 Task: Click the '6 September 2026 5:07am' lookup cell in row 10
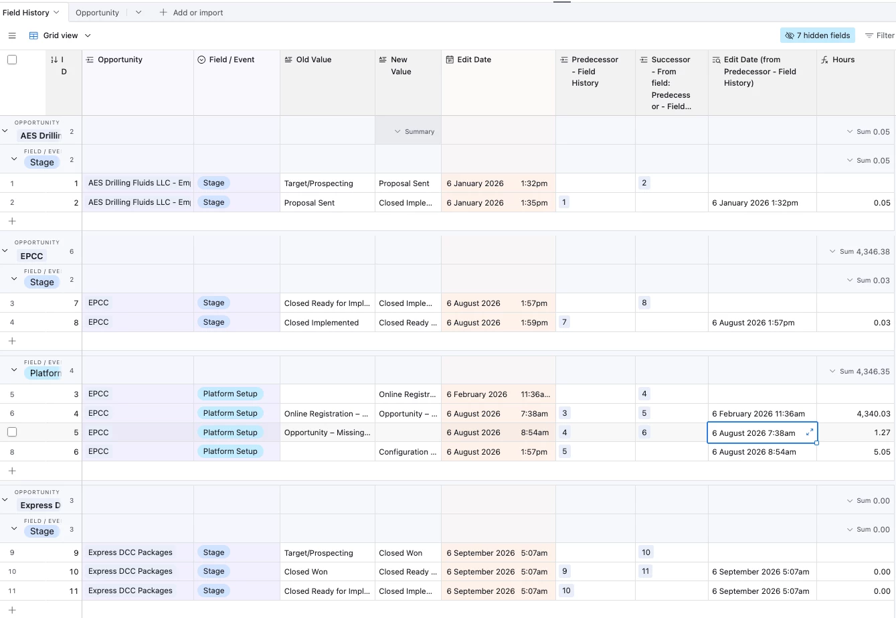762,572
